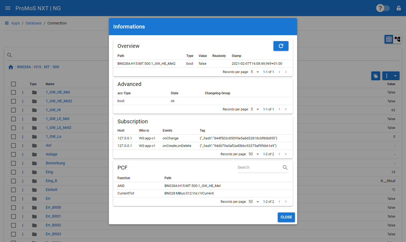Select the onCreate,onDelete subscription row

[x=203, y=146]
